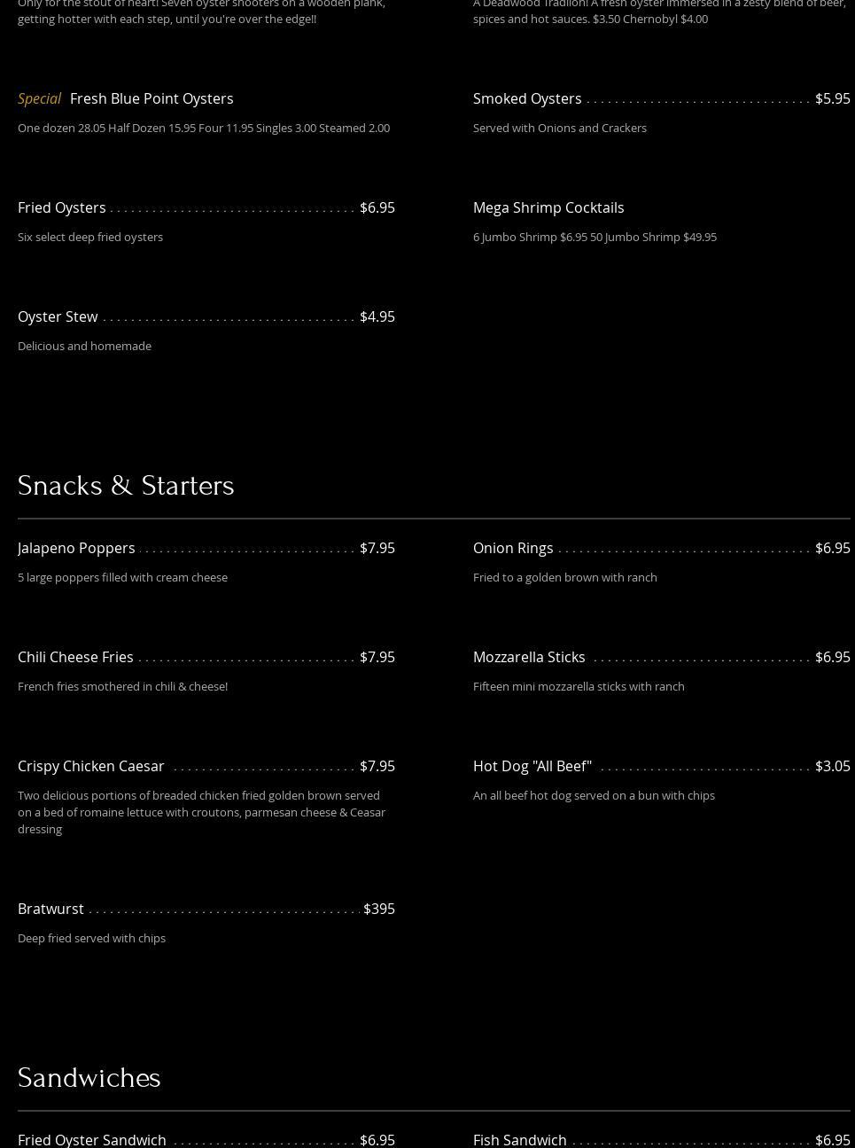
Task: Click the Mozzarella Sticks item name
Action: pos(529,657)
